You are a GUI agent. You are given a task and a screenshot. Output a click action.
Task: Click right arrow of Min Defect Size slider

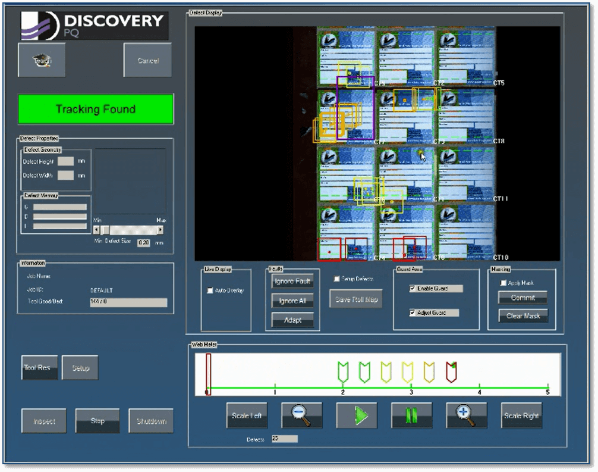tap(160, 230)
